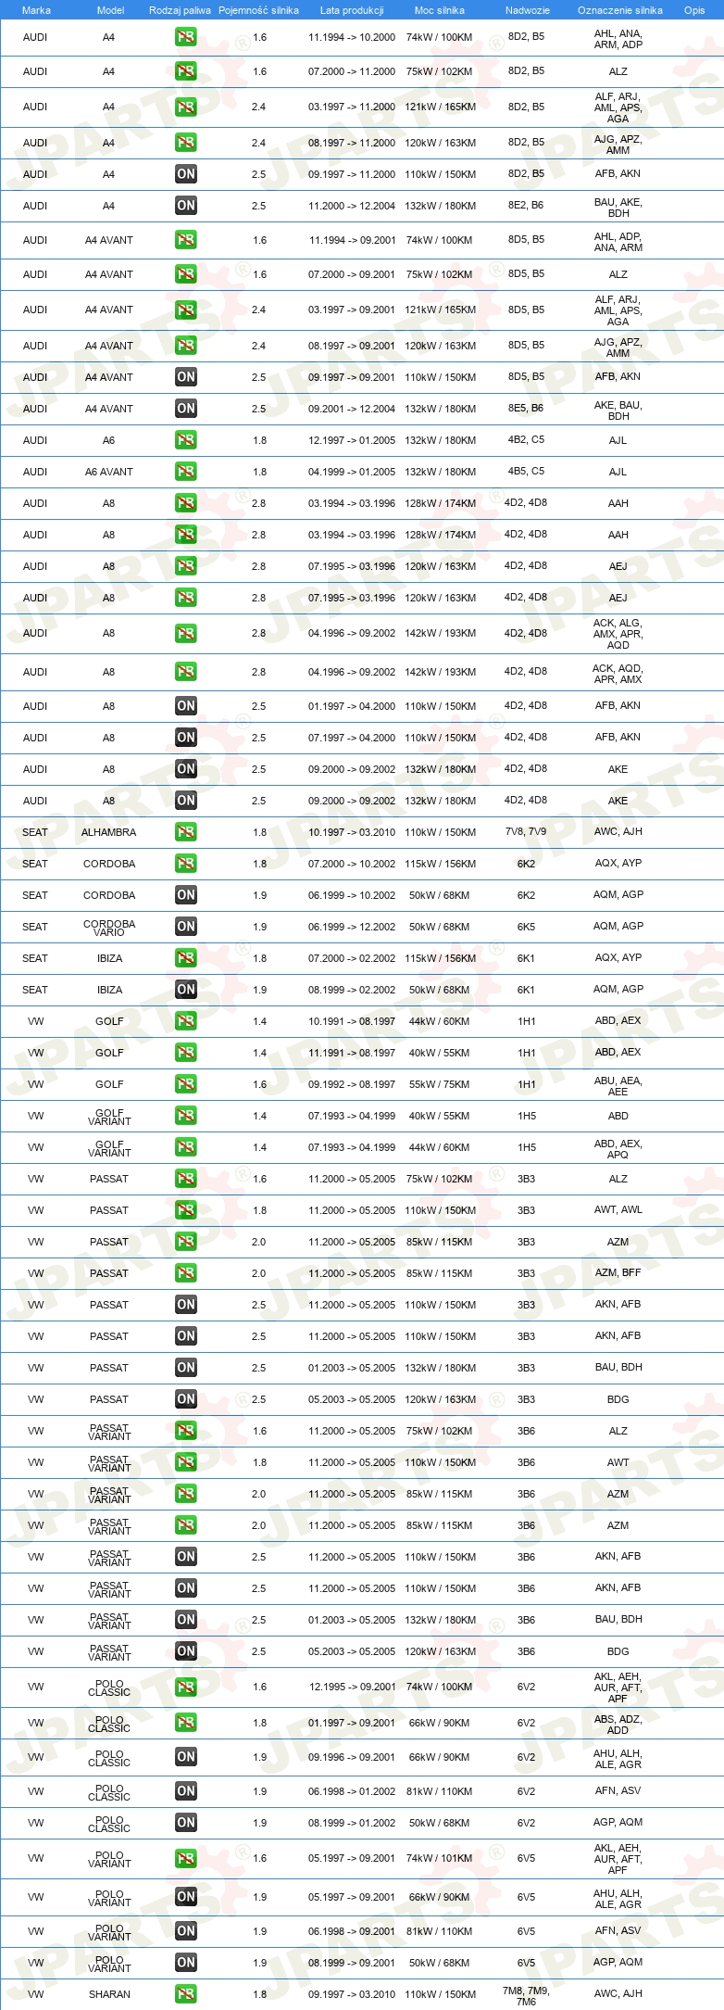Image resolution: width=724 pixels, height=2010 pixels.
Task: Click ON icon for Passat Variant 3B6 BDG
Action: 186,1651
